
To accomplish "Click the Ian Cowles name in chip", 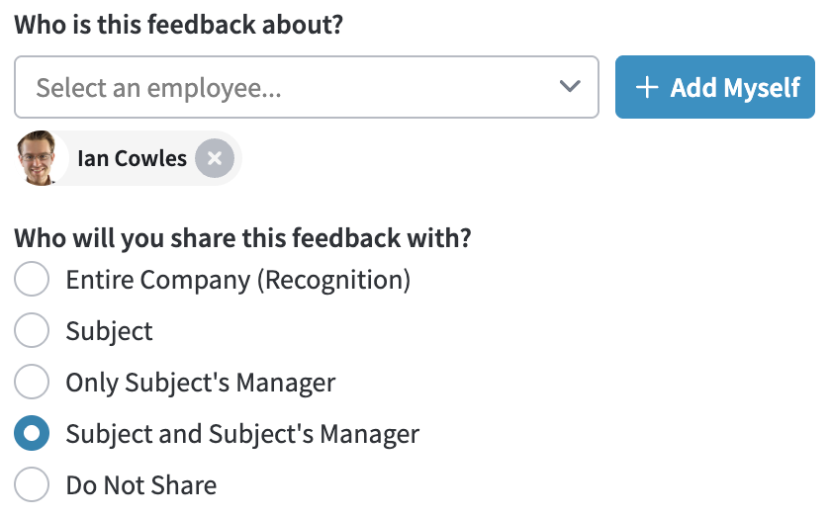I will (133, 158).
